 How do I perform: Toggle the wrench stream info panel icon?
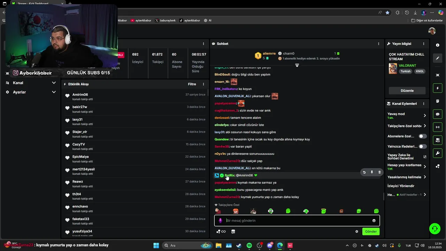438,153
